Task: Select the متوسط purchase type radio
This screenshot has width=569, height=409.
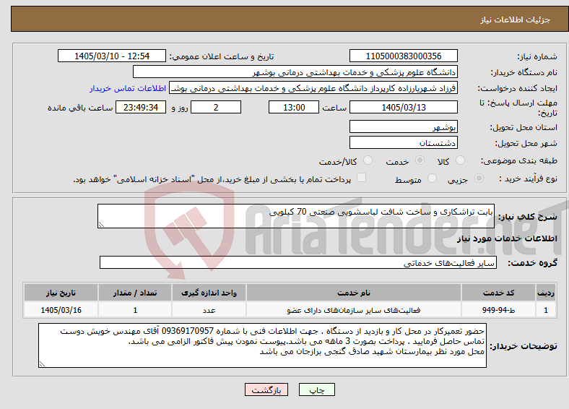Action: coord(432,178)
